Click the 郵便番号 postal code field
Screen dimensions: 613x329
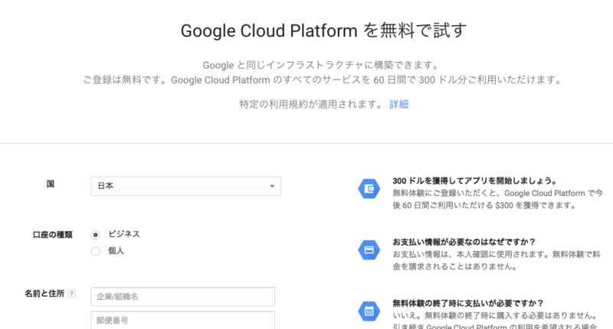183,321
